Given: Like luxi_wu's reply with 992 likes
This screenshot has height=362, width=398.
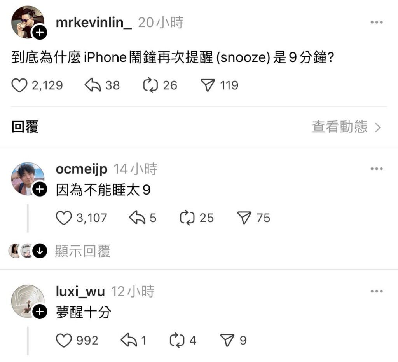Looking at the screenshot, I should click(64, 340).
